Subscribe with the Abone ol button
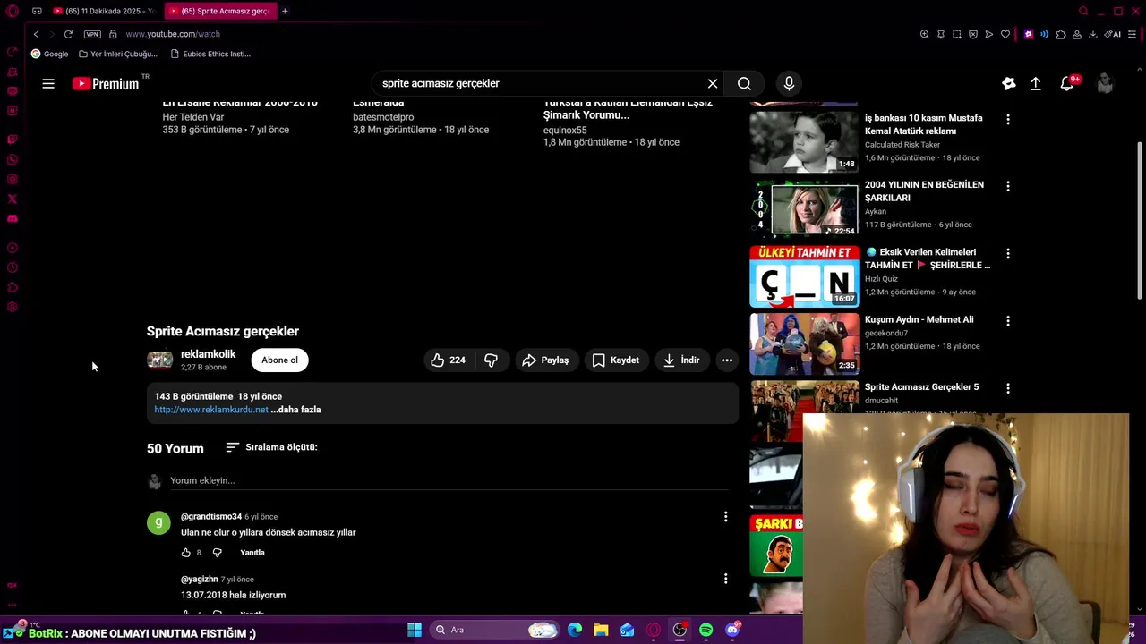The width and height of the screenshot is (1146, 644). pyautogui.click(x=279, y=360)
